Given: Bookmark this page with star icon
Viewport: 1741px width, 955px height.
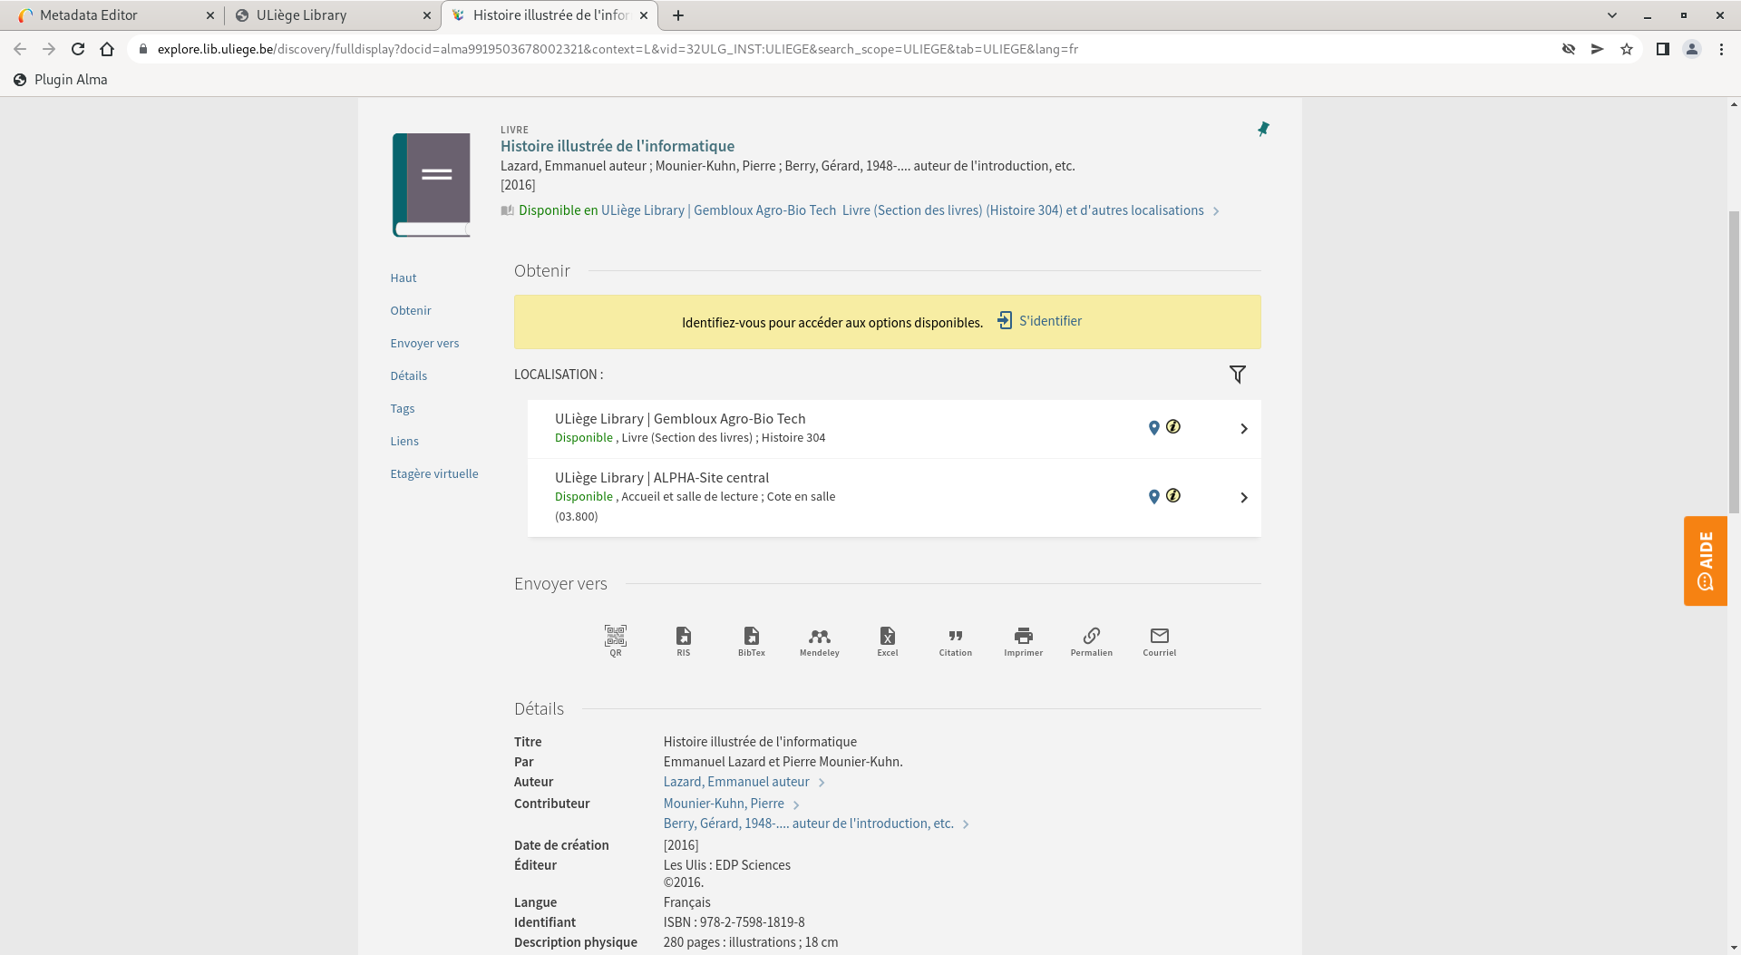Looking at the screenshot, I should pyautogui.click(x=1627, y=49).
